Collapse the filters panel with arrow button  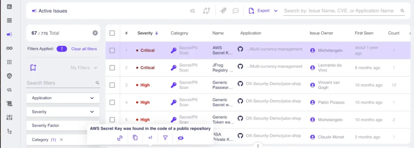tap(95, 33)
